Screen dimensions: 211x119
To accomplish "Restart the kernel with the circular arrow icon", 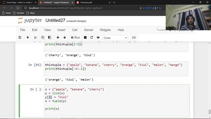I will click(x=92, y=37).
